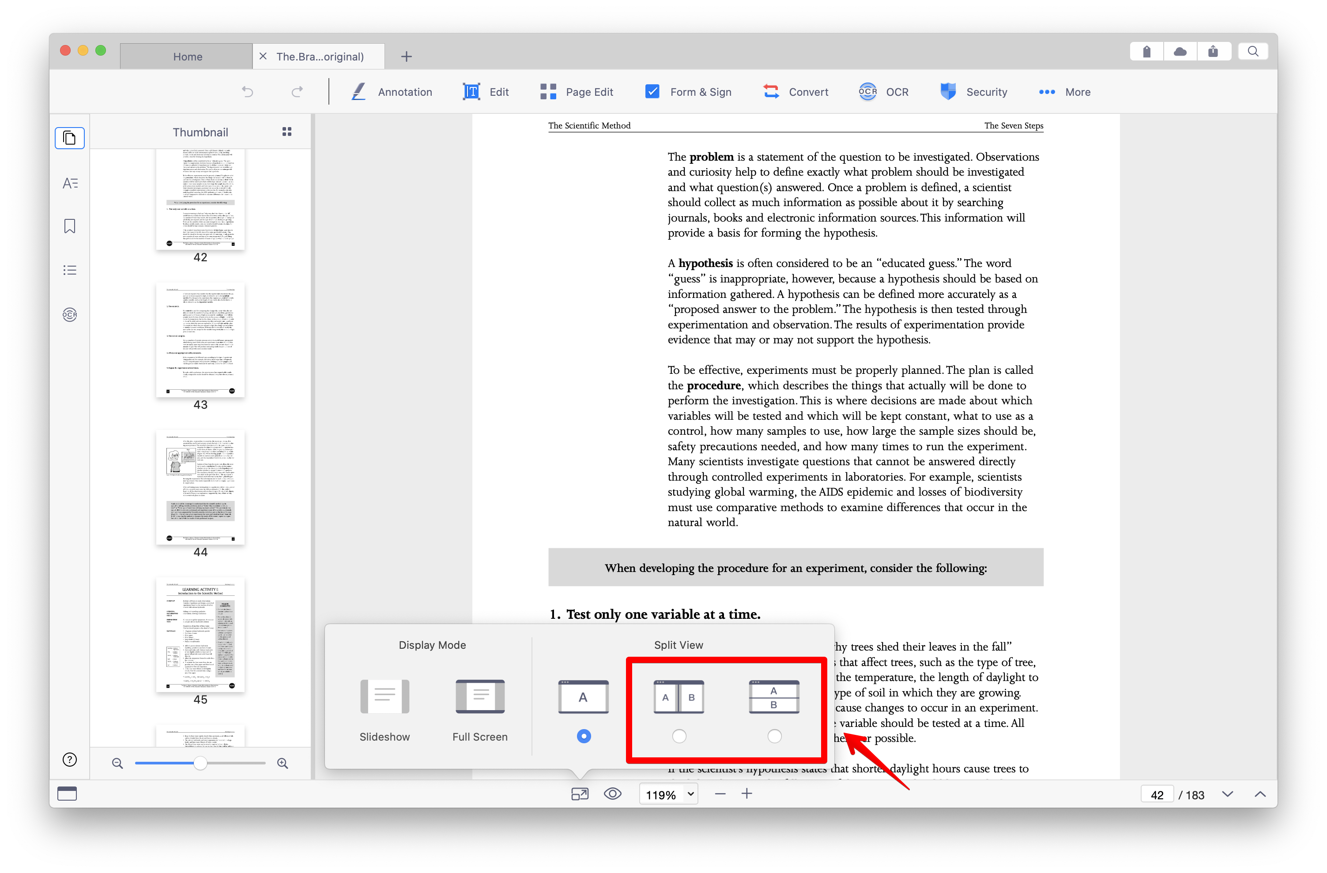Open the Convert tool
The width and height of the screenshot is (1327, 873).
pos(795,92)
